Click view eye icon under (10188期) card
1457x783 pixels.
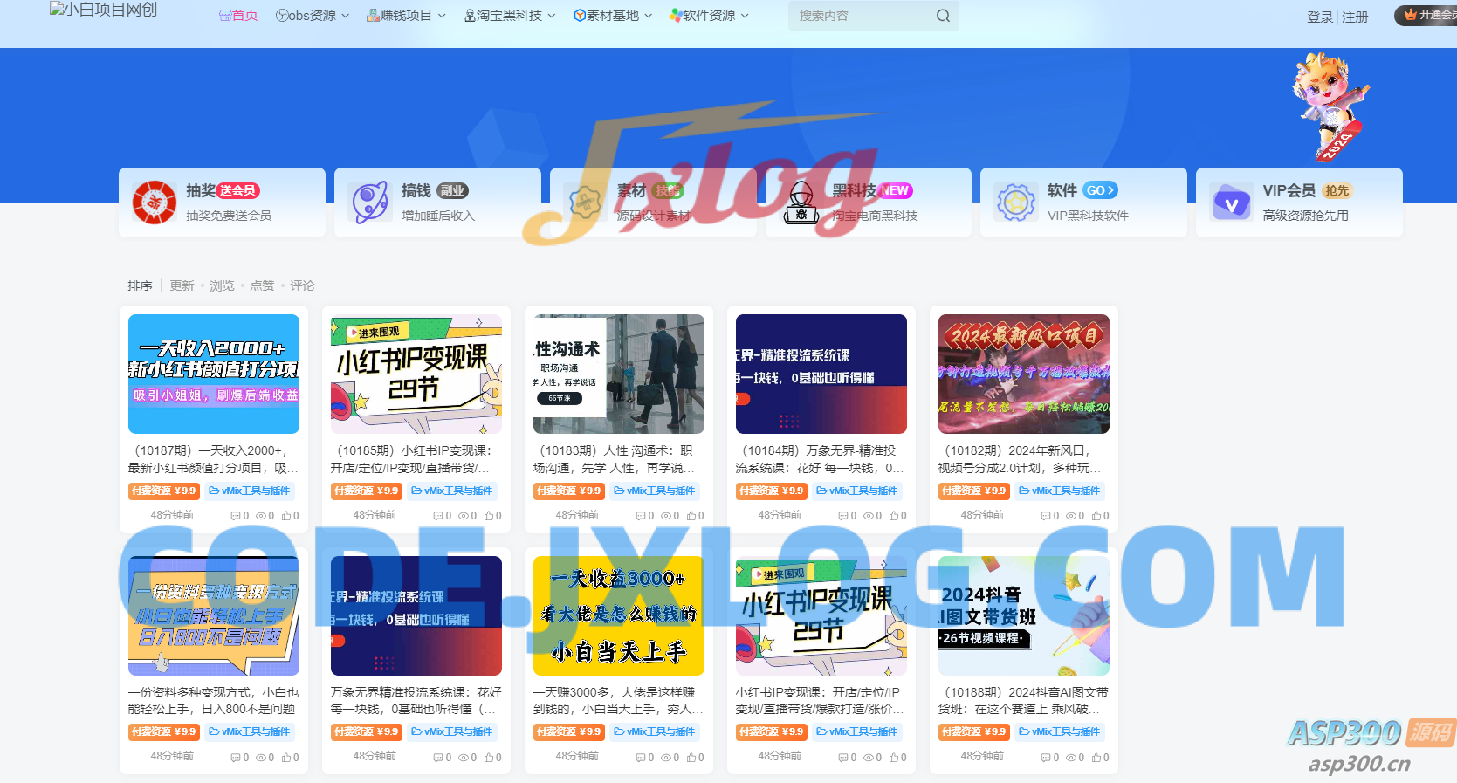(1070, 758)
